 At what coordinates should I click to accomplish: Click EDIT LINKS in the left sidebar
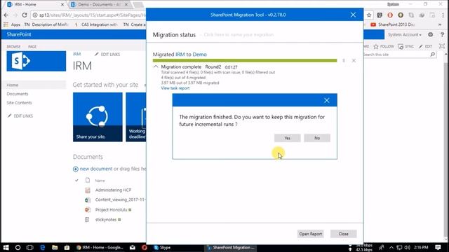tap(20, 115)
